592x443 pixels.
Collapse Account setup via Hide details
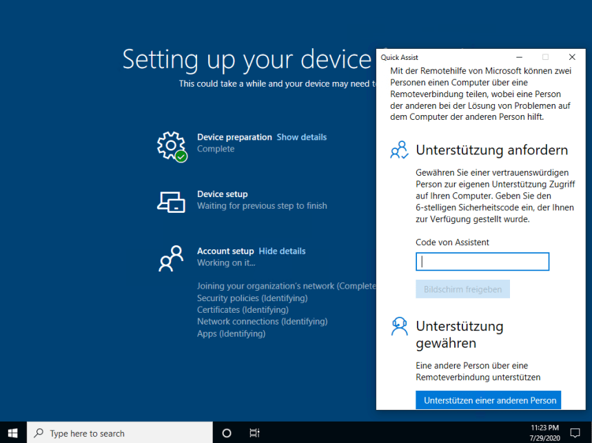(282, 251)
